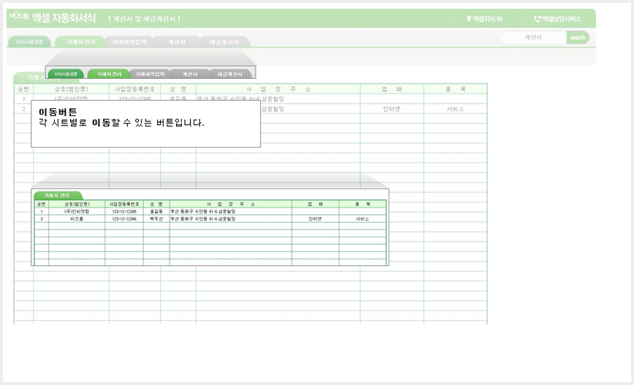Select (주)인비닷컴 cell in the magnified table
634x385 pixels.
(77, 212)
